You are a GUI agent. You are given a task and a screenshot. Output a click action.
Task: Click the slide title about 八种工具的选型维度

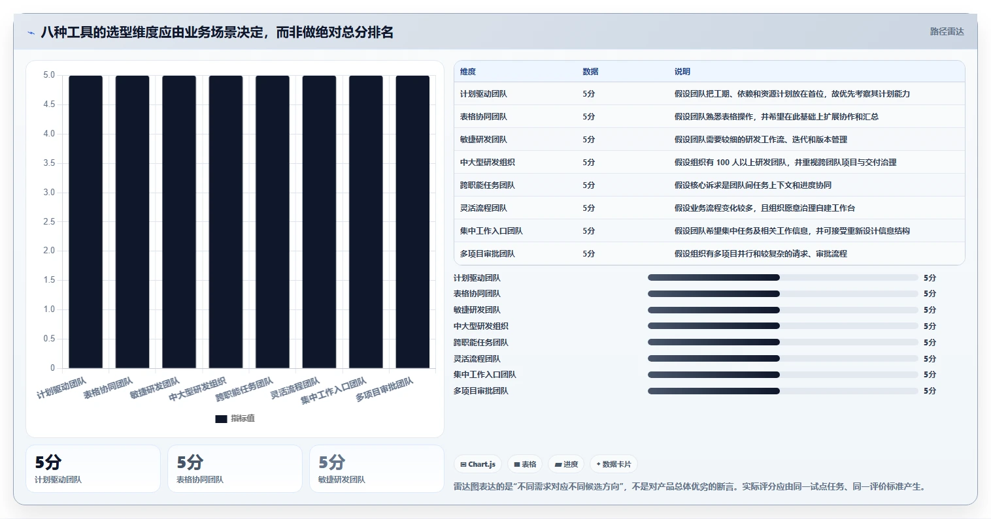(217, 32)
